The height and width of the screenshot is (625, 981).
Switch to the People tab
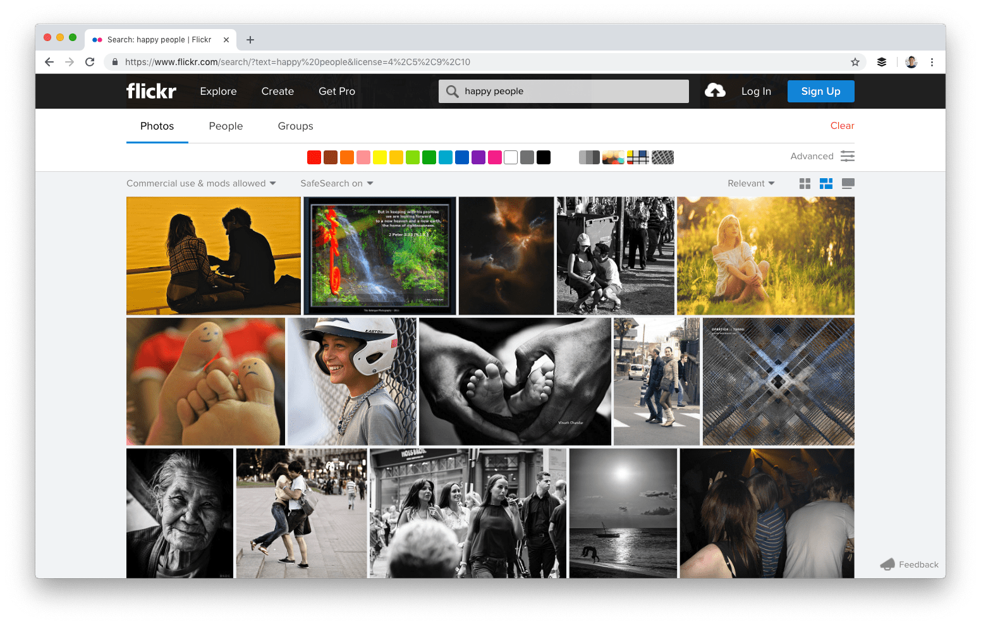click(226, 126)
